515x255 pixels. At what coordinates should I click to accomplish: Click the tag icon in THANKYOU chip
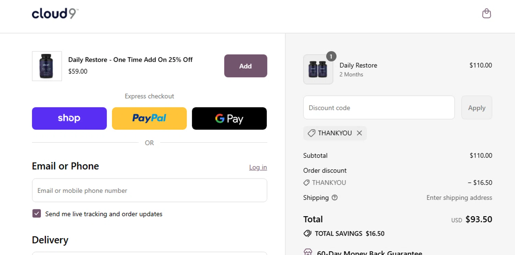point(311,133)
